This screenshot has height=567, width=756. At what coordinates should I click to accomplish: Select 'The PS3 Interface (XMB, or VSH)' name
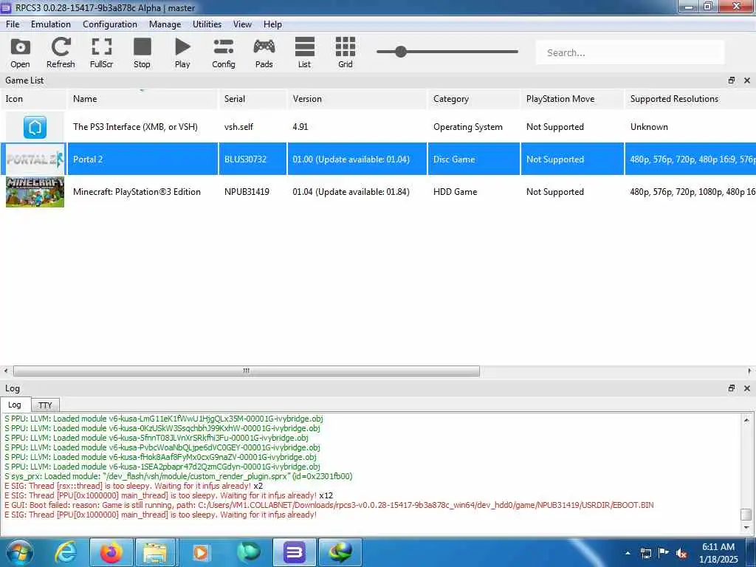click(x=135, y=127)
